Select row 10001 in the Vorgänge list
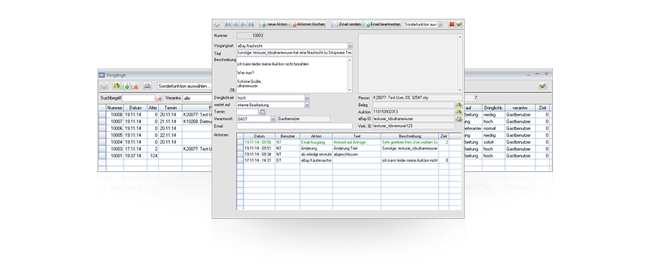Screen dimensions: 672x278 [155, 156]
